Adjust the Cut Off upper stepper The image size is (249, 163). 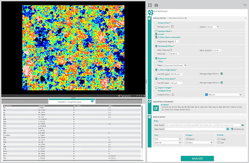coord(182,74)
